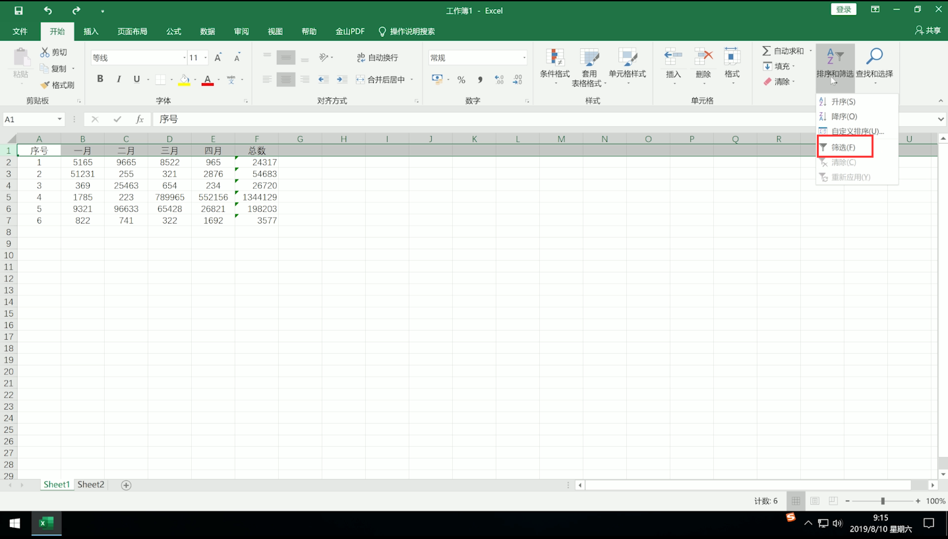Click the increase indent icon
Image resolution: width=948 pixels, height=539 pixels.
click(341, 80)
